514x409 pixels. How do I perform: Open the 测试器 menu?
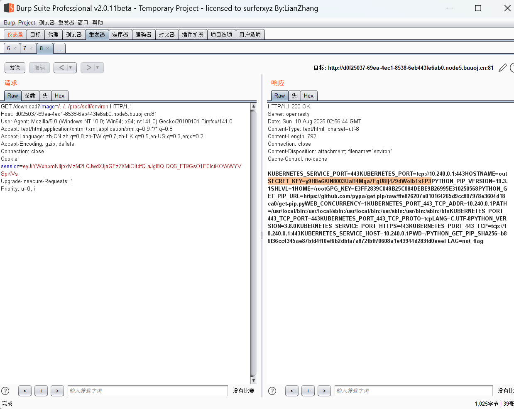click(x=47, y=22)
